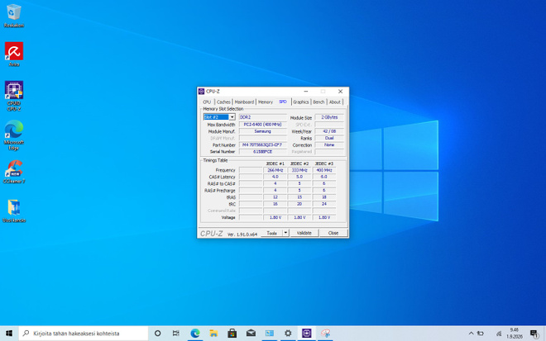Click the taskbar clock and date
This screenshot has height=341, width=546.
coord(515,334)
